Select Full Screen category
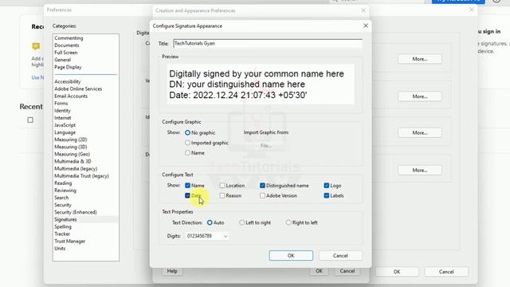Image resolution: width=510 pixels, height=287 pixels. (x=65, y=53)
